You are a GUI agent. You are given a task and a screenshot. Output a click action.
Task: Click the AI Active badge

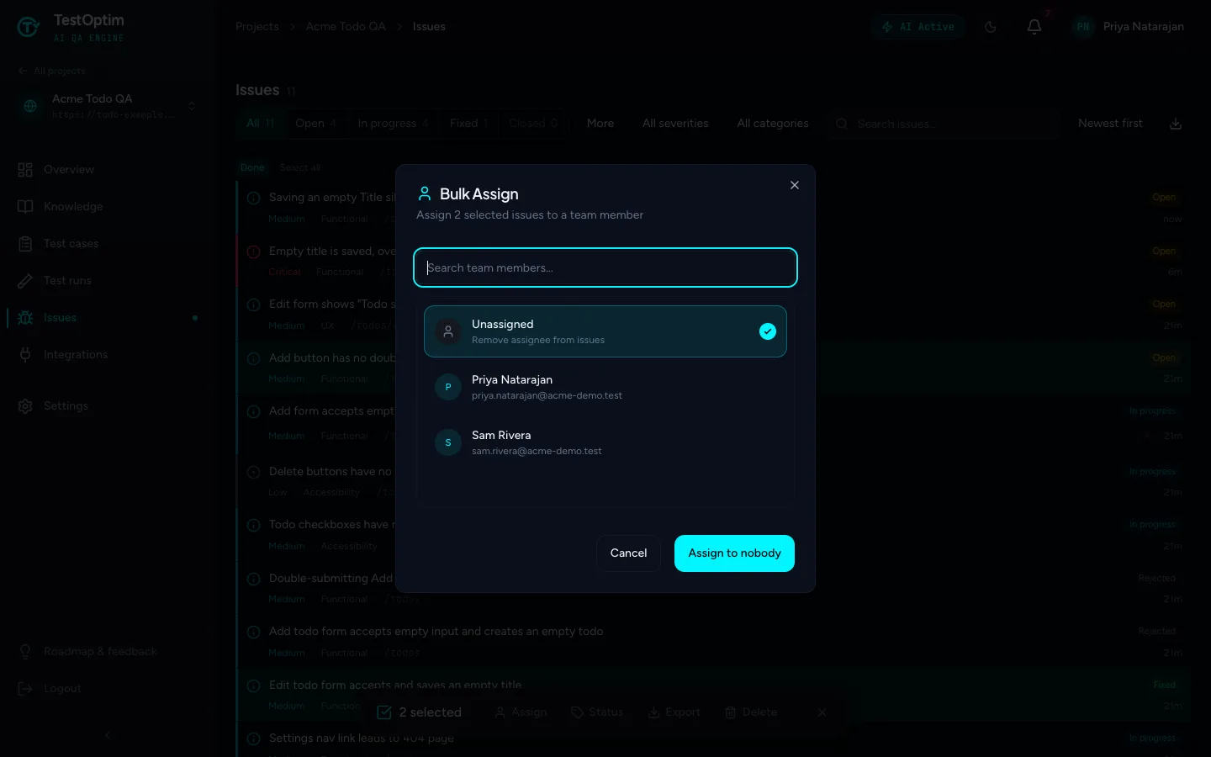(x=918, y=27)
